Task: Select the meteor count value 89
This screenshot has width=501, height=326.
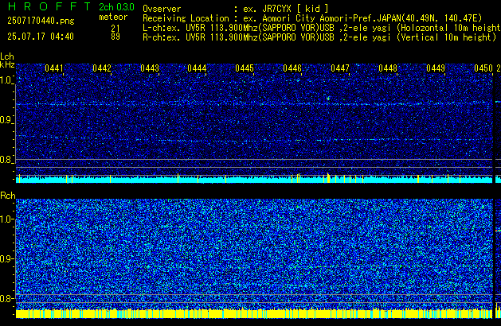Action: pyautogui.click(x=115, y=37)
